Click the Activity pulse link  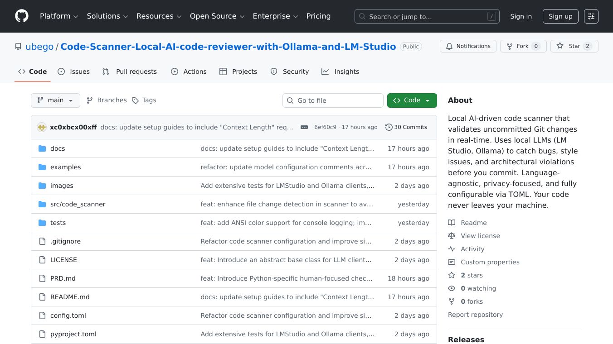click(x=472, y=249)
